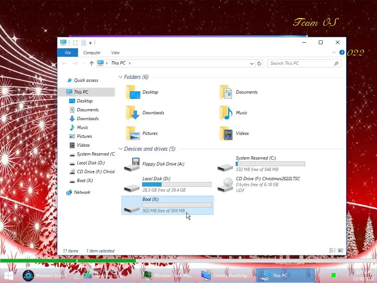
Task: Click the Search This PC box
Action: click(x=304, y=63)
